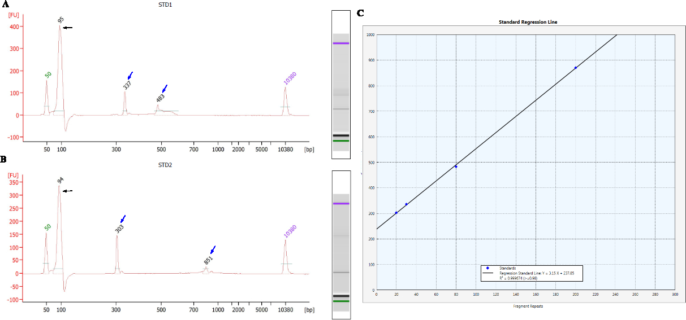
Task: Click the purple 10380 peak label in STD1
Action: (x=290, y=78)
